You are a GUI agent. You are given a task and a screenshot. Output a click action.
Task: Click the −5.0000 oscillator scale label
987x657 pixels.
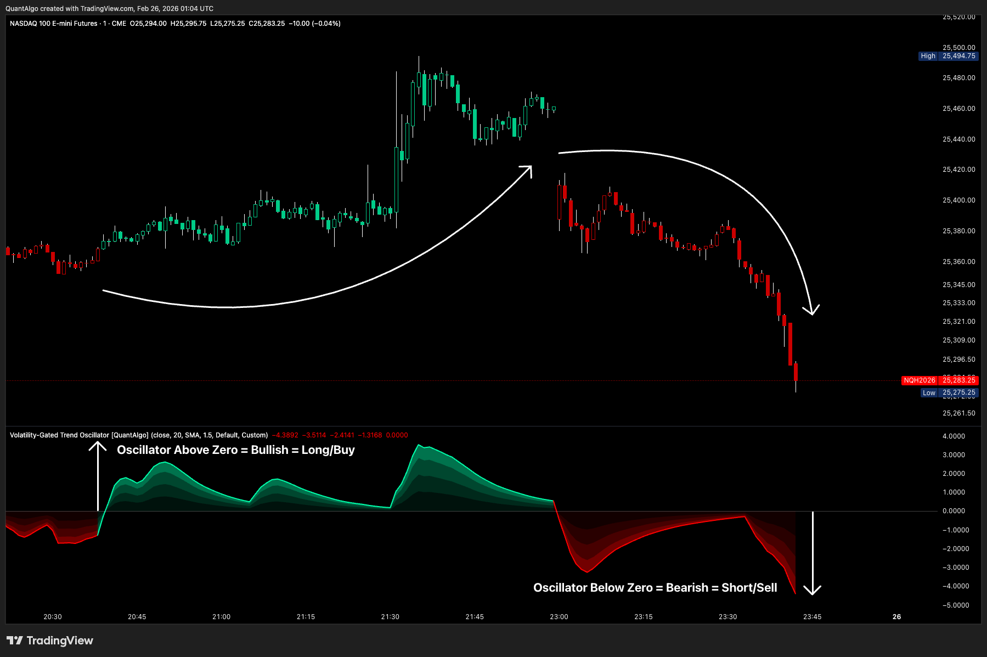956,605
